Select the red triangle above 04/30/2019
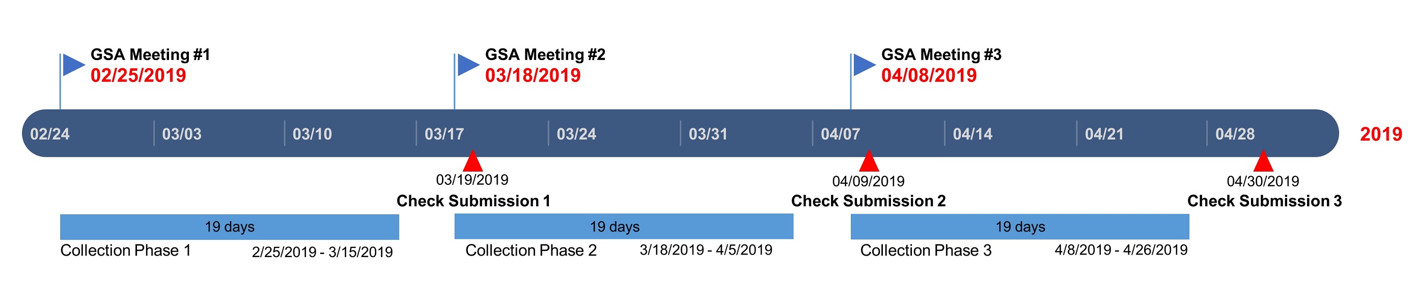This screenshot has height=308, width=1417. [x=1263, y=162]
